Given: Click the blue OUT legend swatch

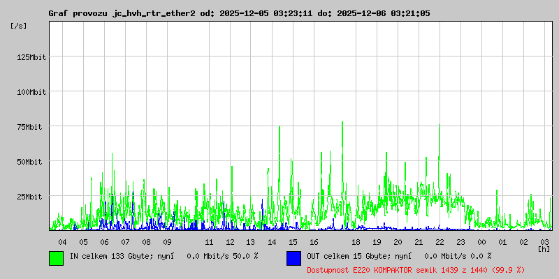Looking at the screenshot, I should coord(293,257).
